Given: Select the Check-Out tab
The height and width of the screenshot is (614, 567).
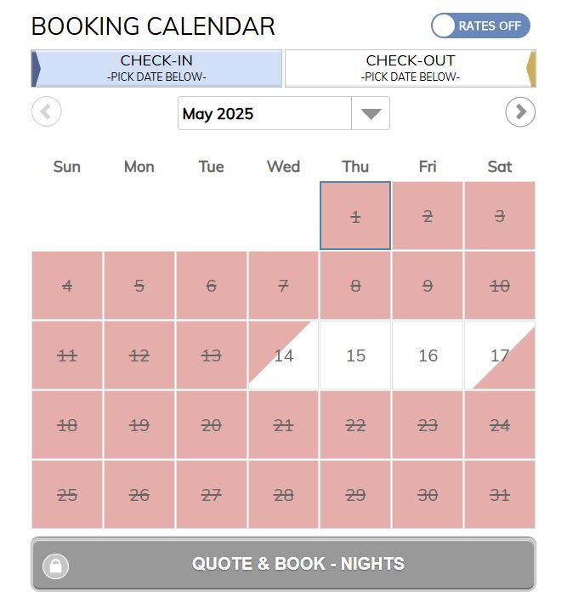Looking at the screenshot, I should coord(410,68).
